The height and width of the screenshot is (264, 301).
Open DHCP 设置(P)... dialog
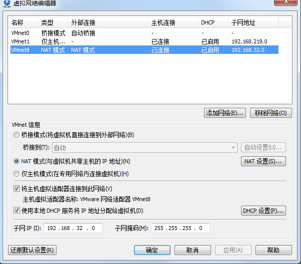263,211
